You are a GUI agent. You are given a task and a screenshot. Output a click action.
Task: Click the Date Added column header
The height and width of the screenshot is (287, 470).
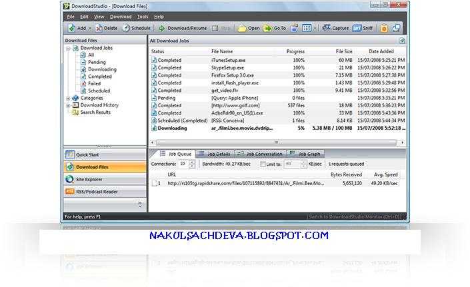[x=381, y=51]
